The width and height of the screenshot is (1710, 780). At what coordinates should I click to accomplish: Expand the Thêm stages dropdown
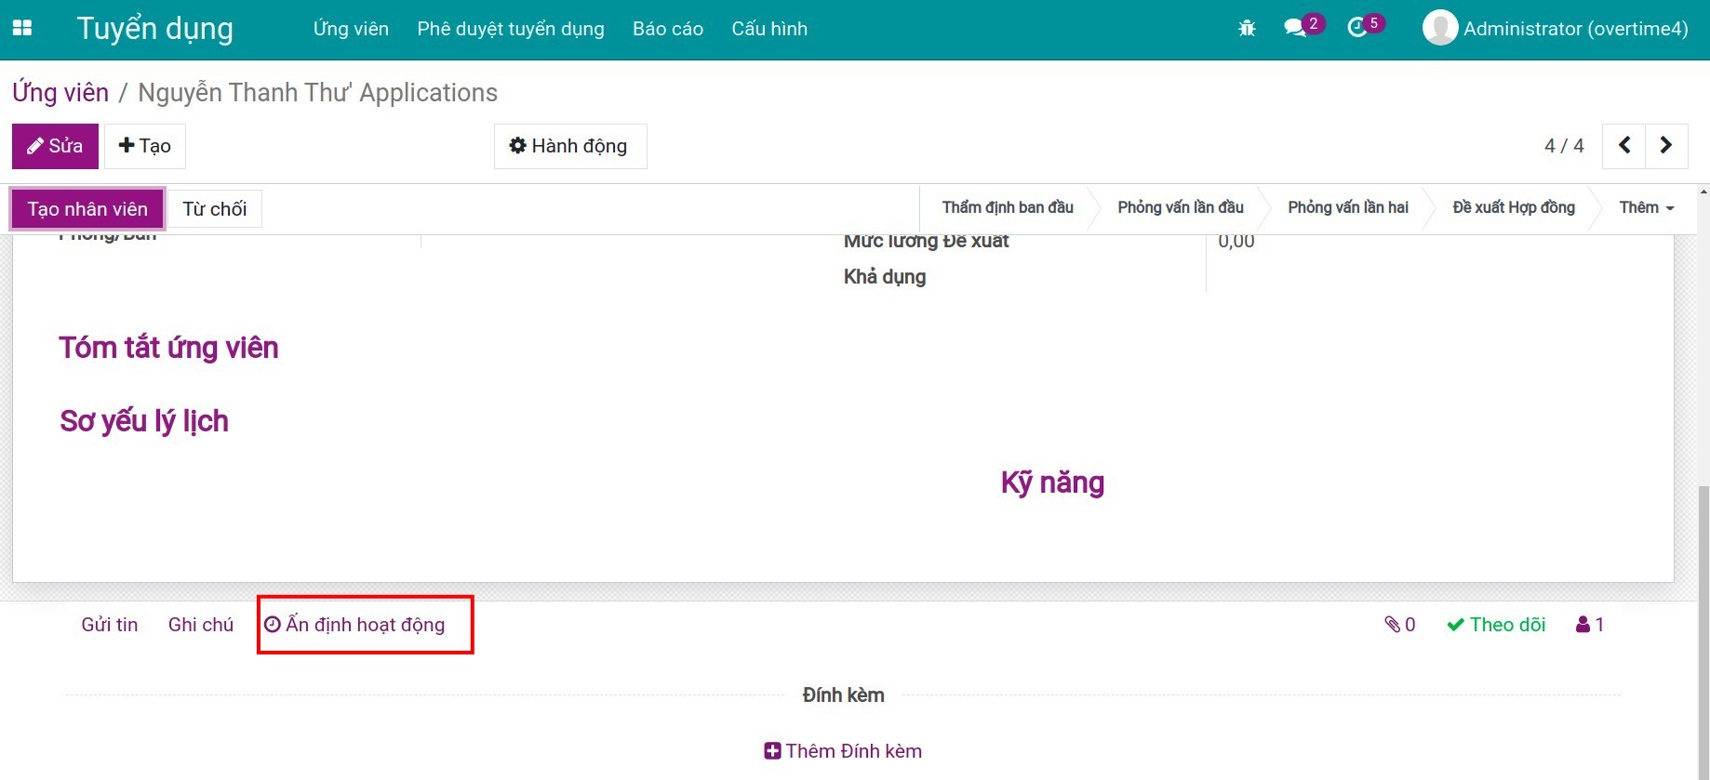[1646, 207]
